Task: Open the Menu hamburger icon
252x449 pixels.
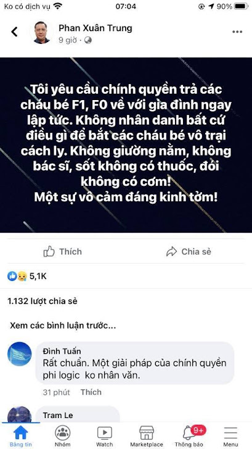Action: (230, 436)
